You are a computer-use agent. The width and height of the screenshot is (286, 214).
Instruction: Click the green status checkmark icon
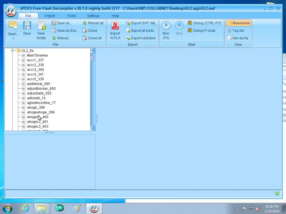[277, 193]
